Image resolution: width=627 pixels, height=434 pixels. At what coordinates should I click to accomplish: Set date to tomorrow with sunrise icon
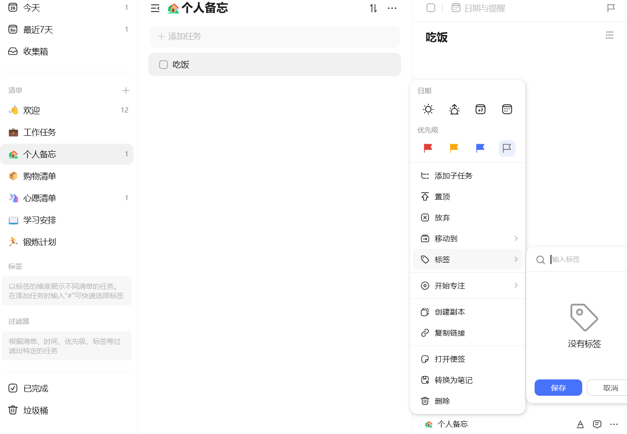(x=454, y=109)
